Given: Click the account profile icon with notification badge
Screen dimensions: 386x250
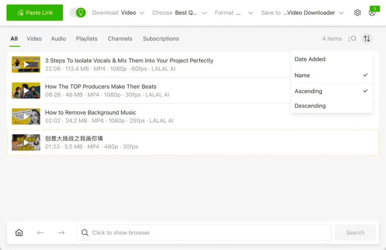Looking at the screenshot, I should tap(372, 12).
